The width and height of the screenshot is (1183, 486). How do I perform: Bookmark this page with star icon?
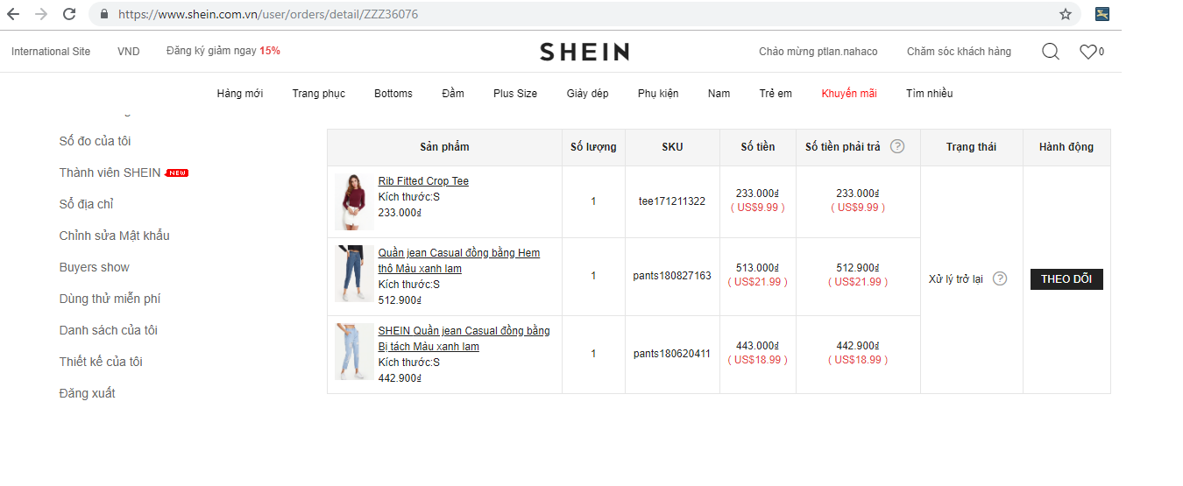[1066, 14]
